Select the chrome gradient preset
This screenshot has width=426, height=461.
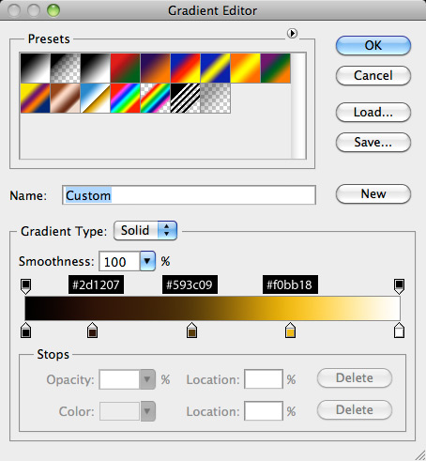[x=95, y=98]
